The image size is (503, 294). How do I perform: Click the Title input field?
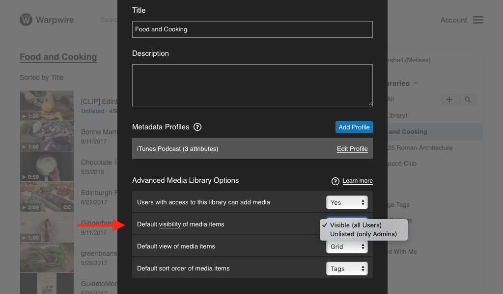[x=252, y=29]
